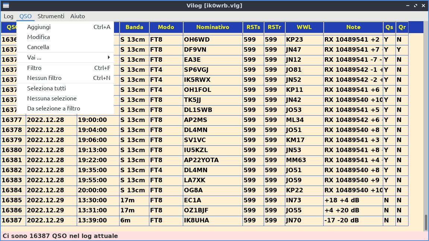The image size is (429, 241).
Task: Click the Qr column header
Action: (x=402, y=27)
